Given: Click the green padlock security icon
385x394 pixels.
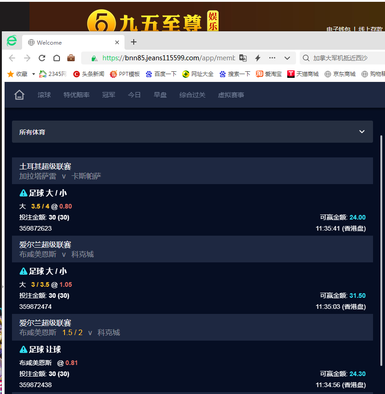Looking at the screenshot, I should click(x=95, y=58).
